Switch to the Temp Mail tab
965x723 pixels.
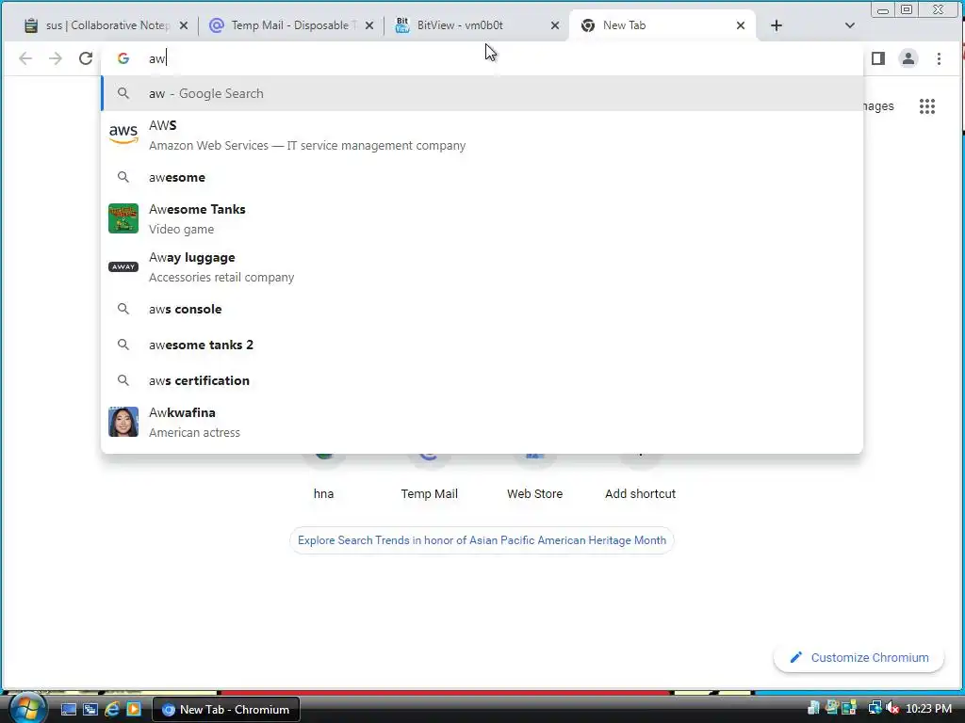click(x=289, y=25)
